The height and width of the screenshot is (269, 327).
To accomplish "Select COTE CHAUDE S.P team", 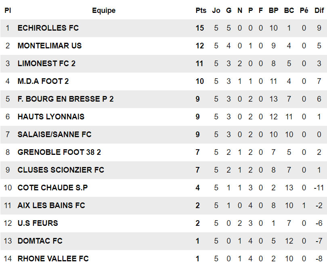I will coord(52,188).
